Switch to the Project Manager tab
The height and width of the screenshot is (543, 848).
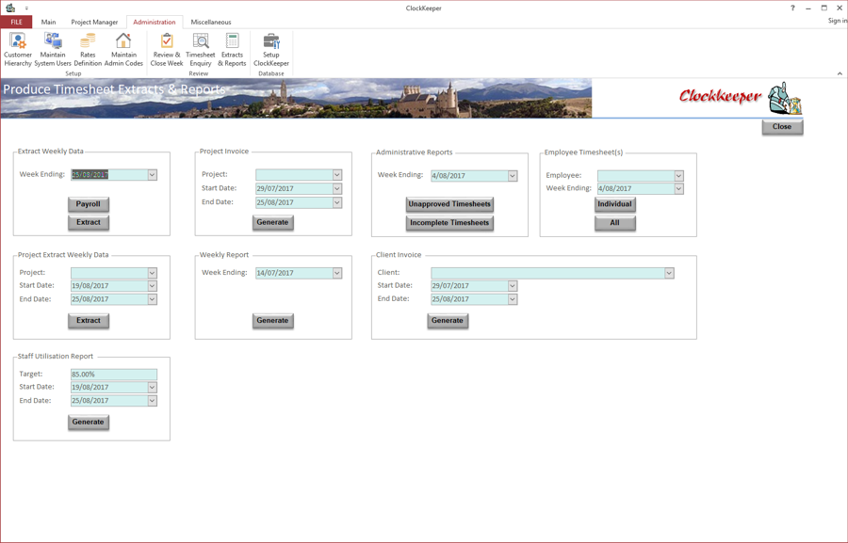point(94,23)
